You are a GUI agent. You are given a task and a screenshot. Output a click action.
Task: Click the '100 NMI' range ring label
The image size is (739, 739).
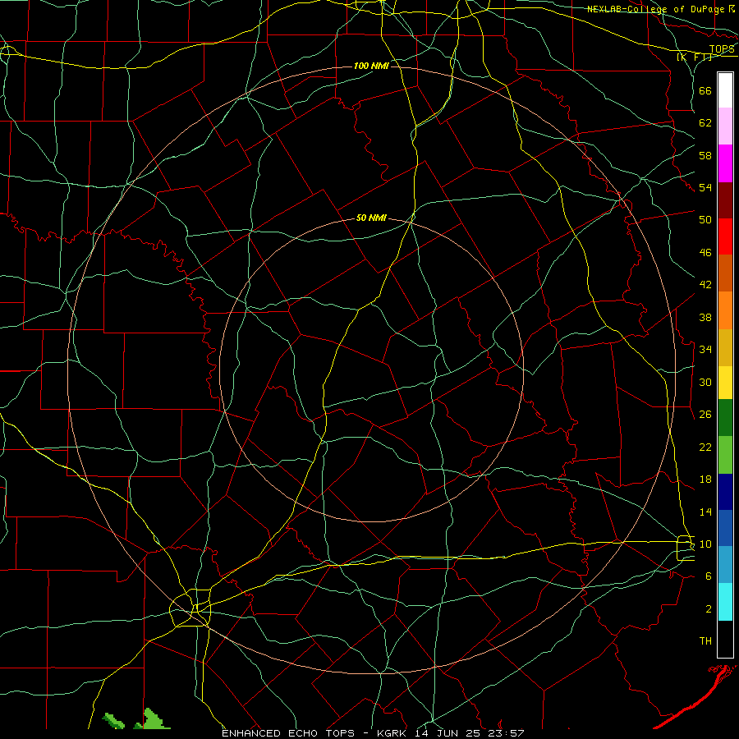(371, 66)
